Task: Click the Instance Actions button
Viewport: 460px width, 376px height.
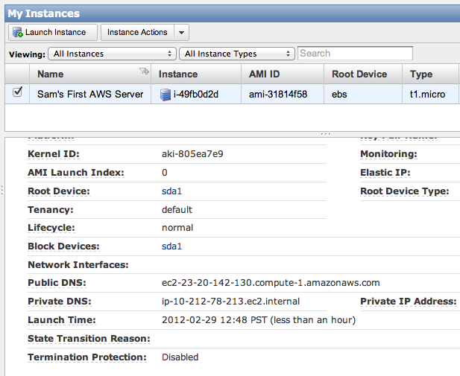Action: 137,33
